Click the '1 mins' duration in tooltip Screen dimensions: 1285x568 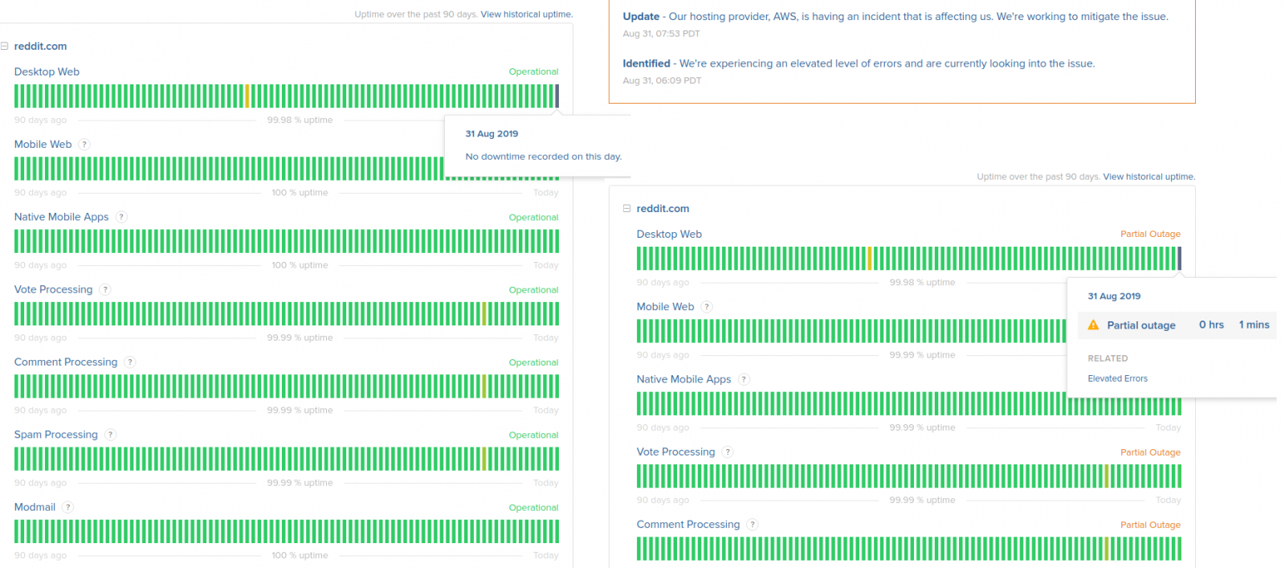(1254, 325)
